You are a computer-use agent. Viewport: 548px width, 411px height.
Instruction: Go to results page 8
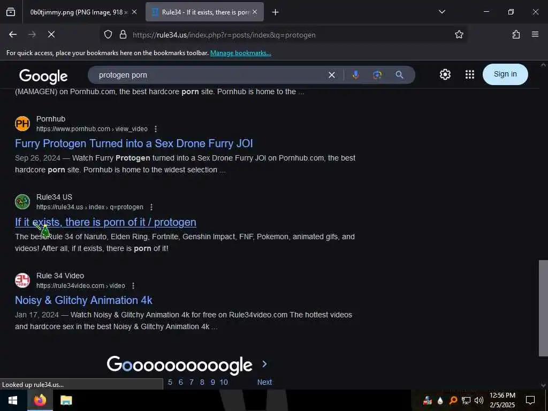[x=202, y=382]
